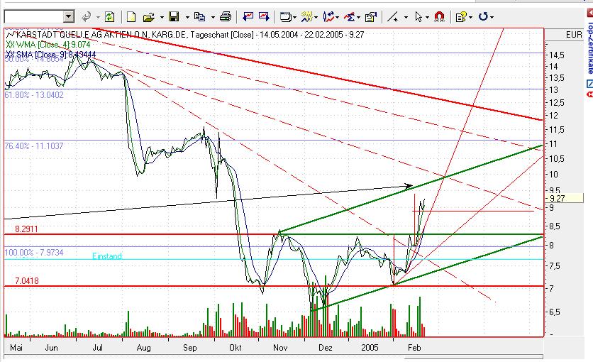Click the empty symbol input field
Image resolution: width=593 pixels, height=362 pixels.
(x=34, y=16)
